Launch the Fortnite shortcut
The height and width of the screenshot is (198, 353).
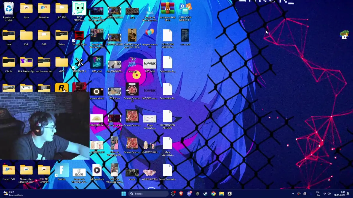click(x=61, y=172)
